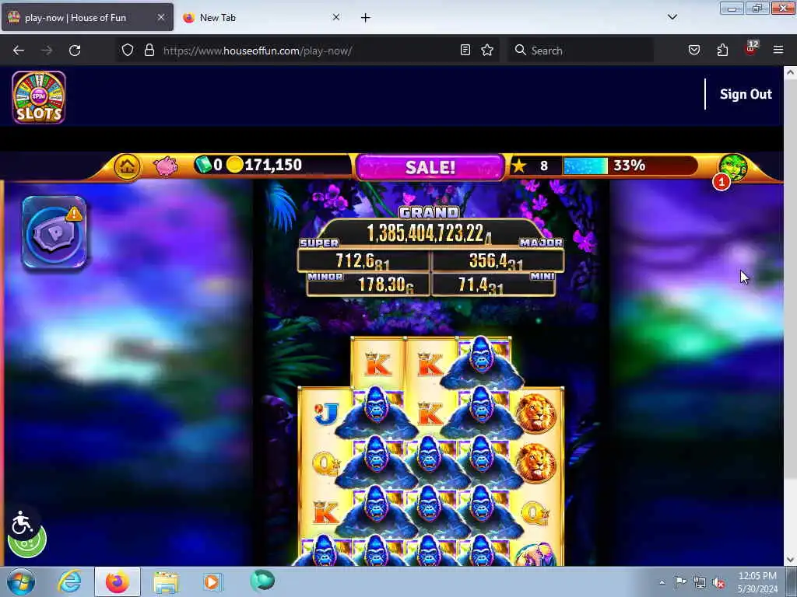The width and height of the screenshot is (797, 597).
Task: Open network status tray icon
Action: coord(700,583)
